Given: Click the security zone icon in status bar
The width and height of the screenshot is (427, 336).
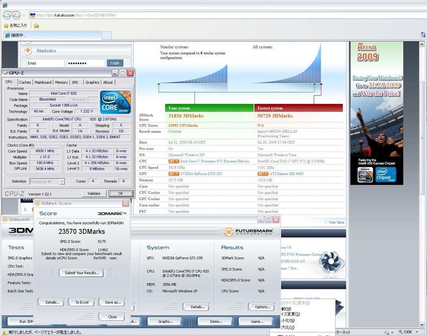Looking at the screenshot, I should click(387, 333).
